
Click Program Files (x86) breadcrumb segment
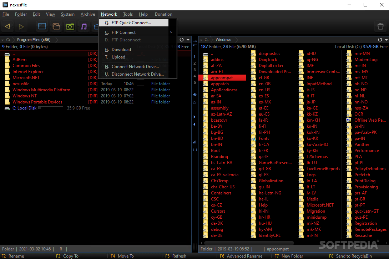tap(34, 40)
